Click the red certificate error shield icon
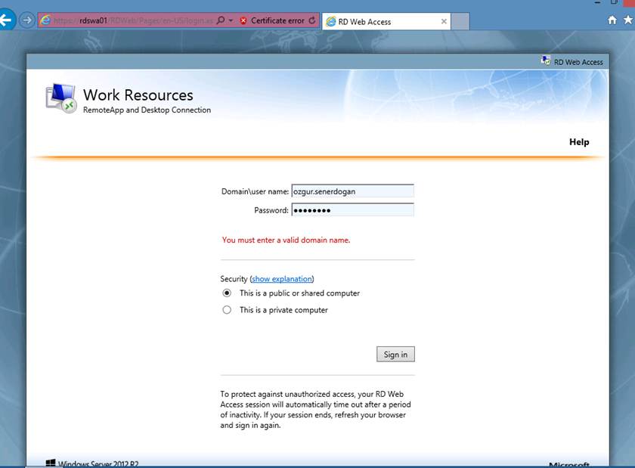The height and width of the screenshot is (468, 635). point(243,20)
